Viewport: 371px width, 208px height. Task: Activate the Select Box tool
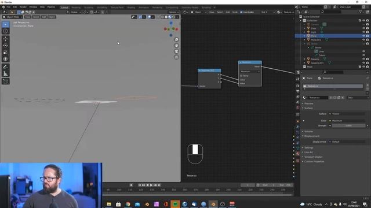[x=5, y=24]
